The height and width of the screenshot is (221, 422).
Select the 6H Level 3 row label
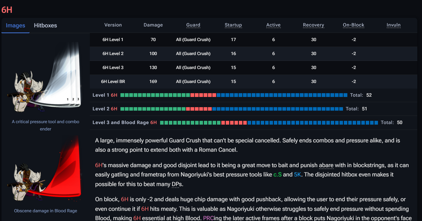pos(113,68)
